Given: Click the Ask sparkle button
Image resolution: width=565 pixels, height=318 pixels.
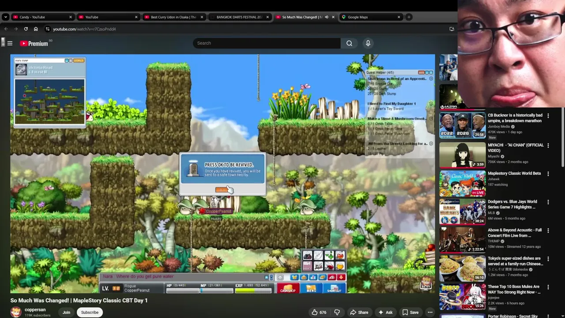Looking at the screenshot, I should coord(385,312).
